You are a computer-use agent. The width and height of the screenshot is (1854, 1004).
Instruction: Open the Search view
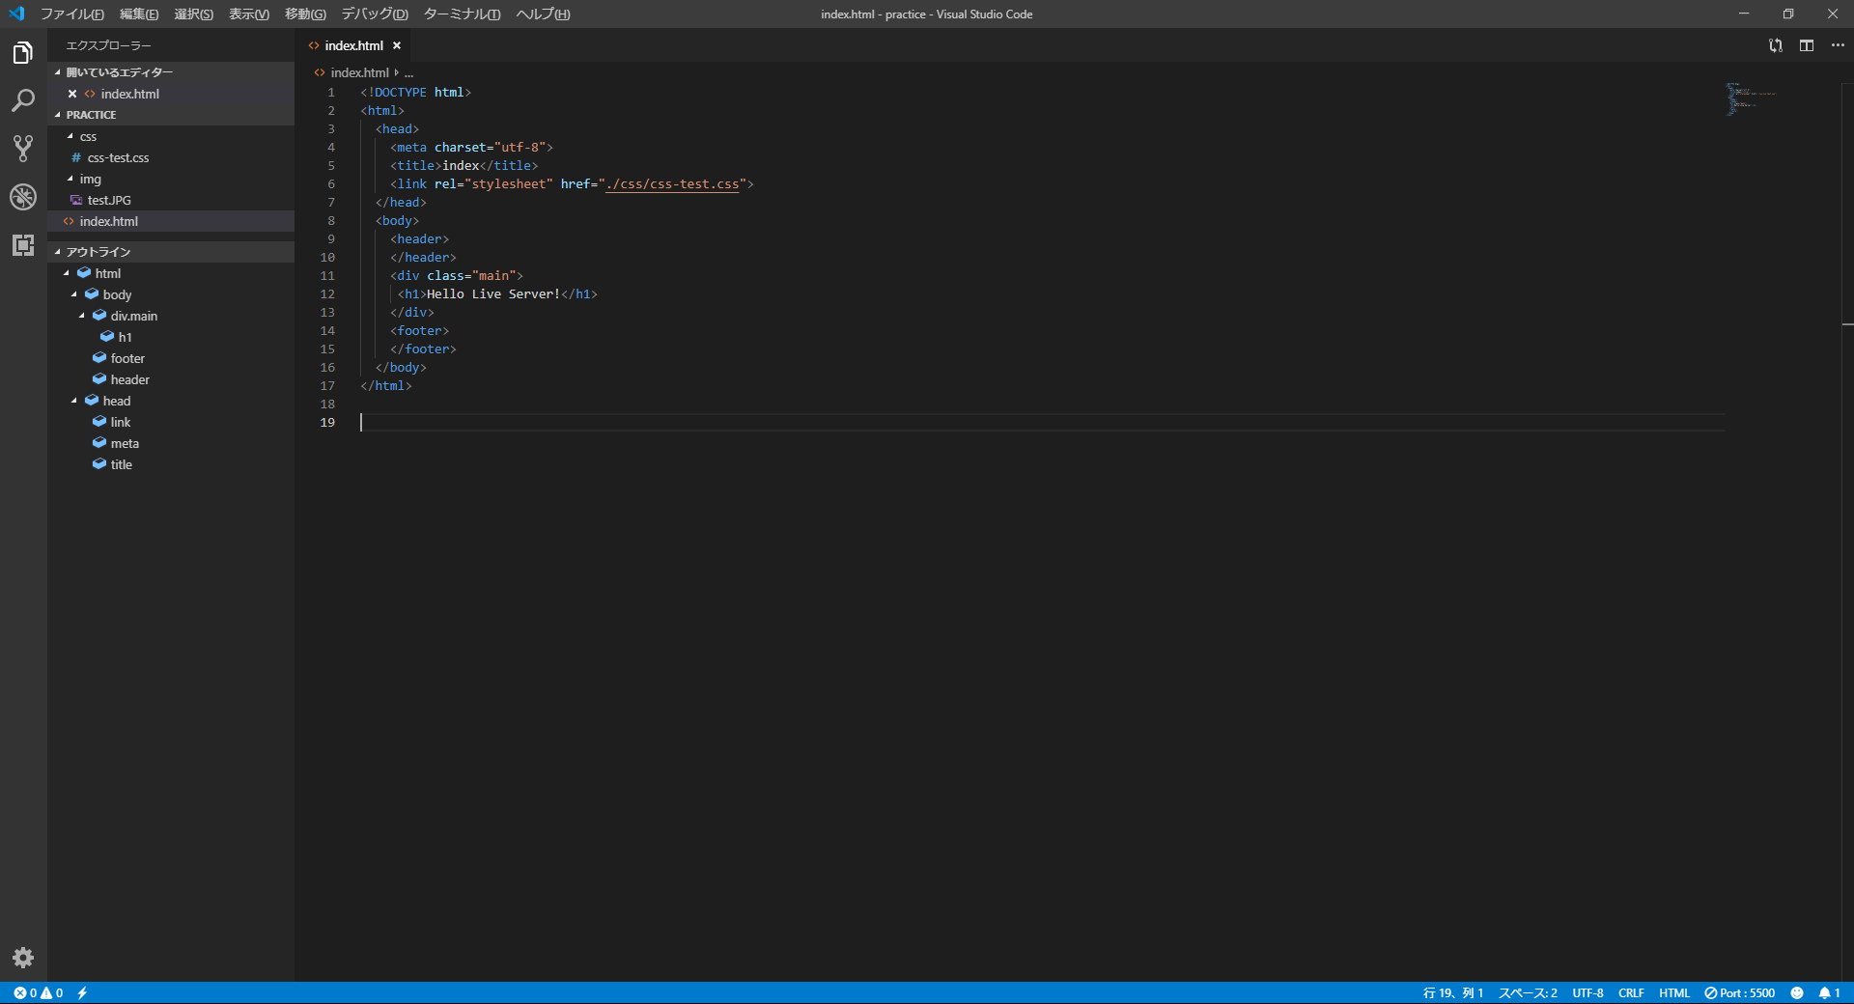coord(23,100)
